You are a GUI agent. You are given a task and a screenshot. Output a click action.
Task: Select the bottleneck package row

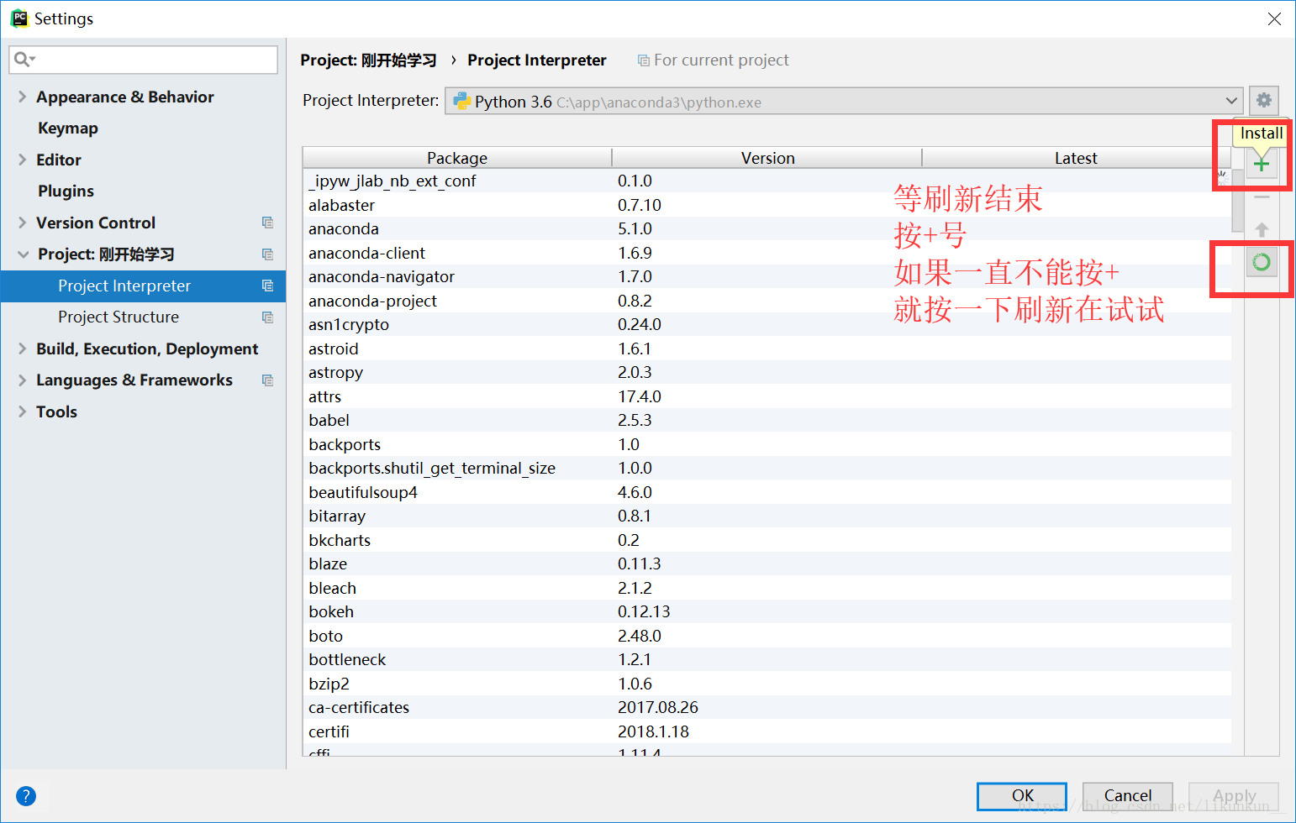click(x=767, y=659)
